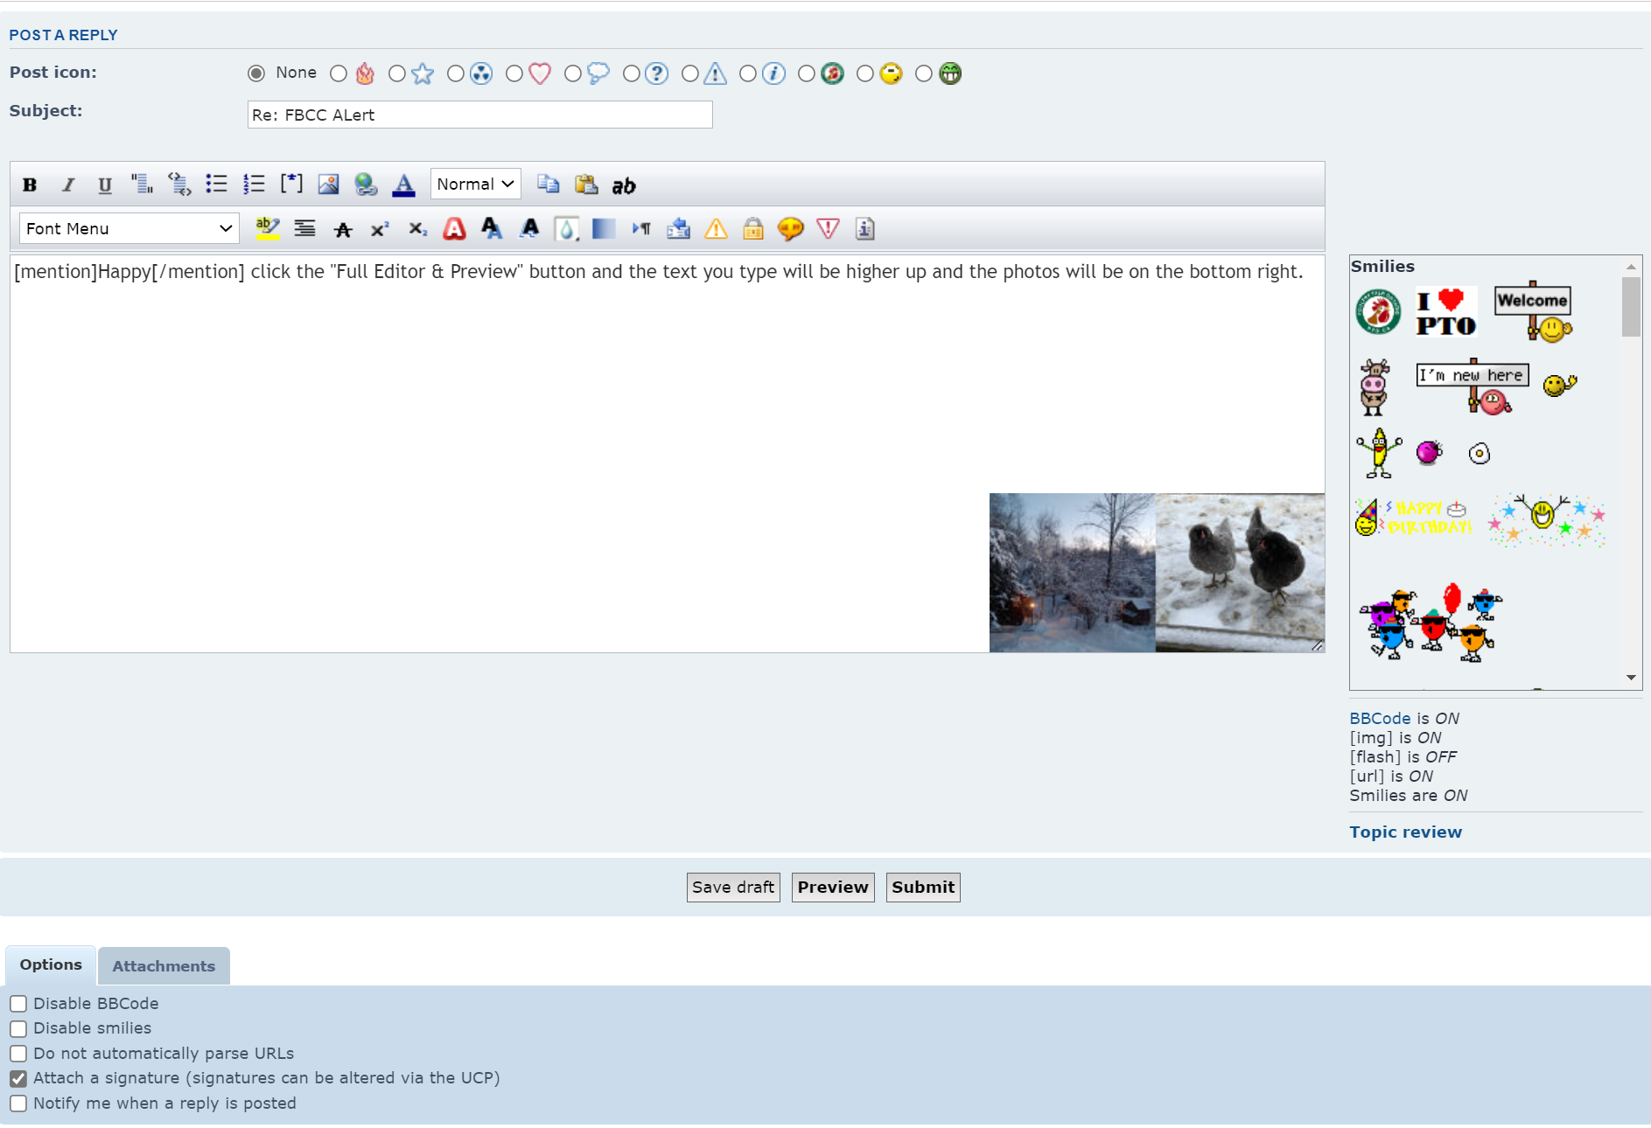
Task: Click the superscript x² icon
Action: (380, 230)
